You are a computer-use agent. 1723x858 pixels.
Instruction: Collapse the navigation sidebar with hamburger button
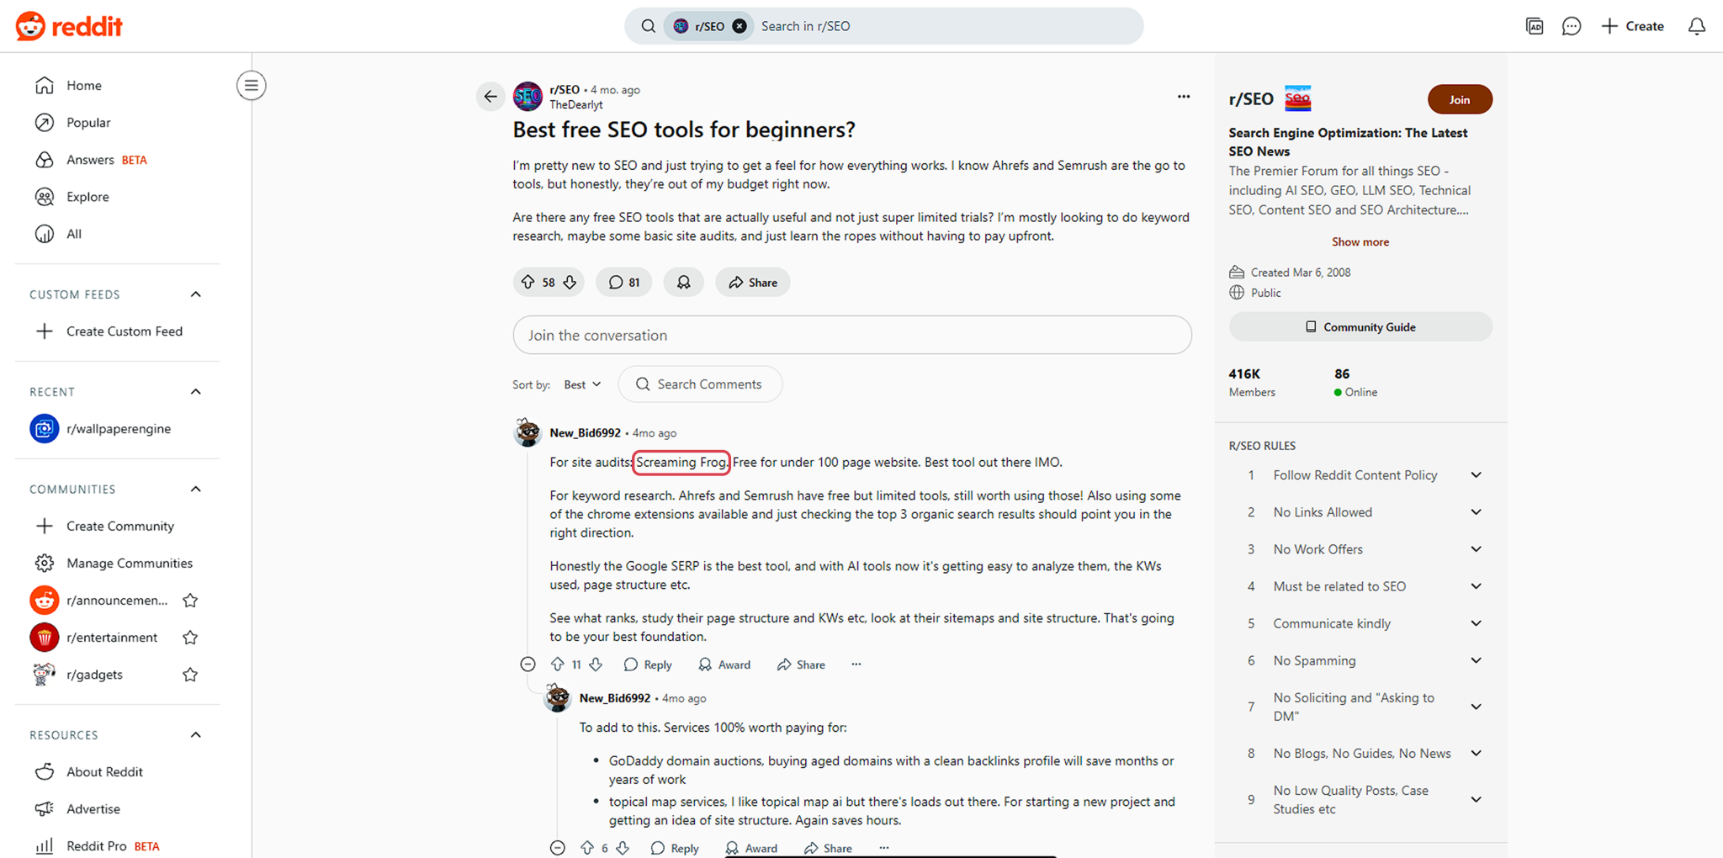(x=251, y=85)
